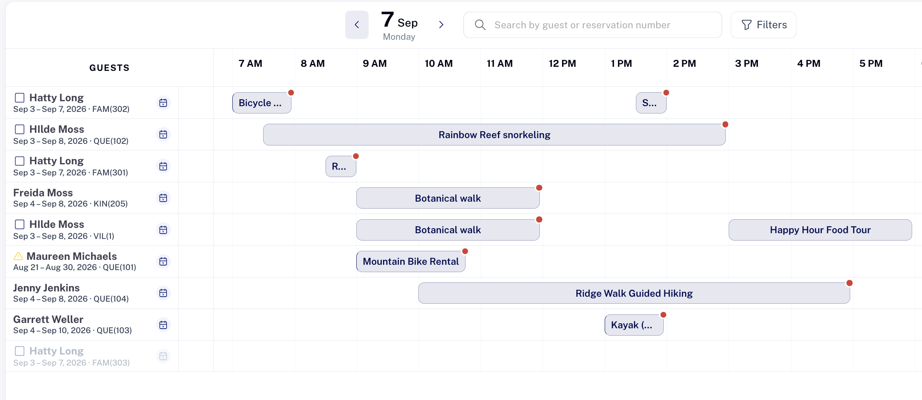Open Rainbow Reef snorkeling booking
Viewport: 922px width, 400px height.
point(494,135)
